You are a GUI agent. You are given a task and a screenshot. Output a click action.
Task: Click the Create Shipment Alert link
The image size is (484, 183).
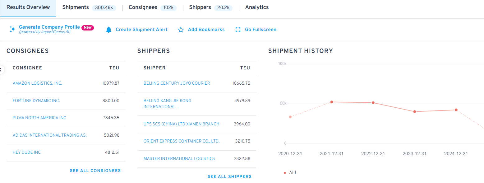tap(141, 30)
